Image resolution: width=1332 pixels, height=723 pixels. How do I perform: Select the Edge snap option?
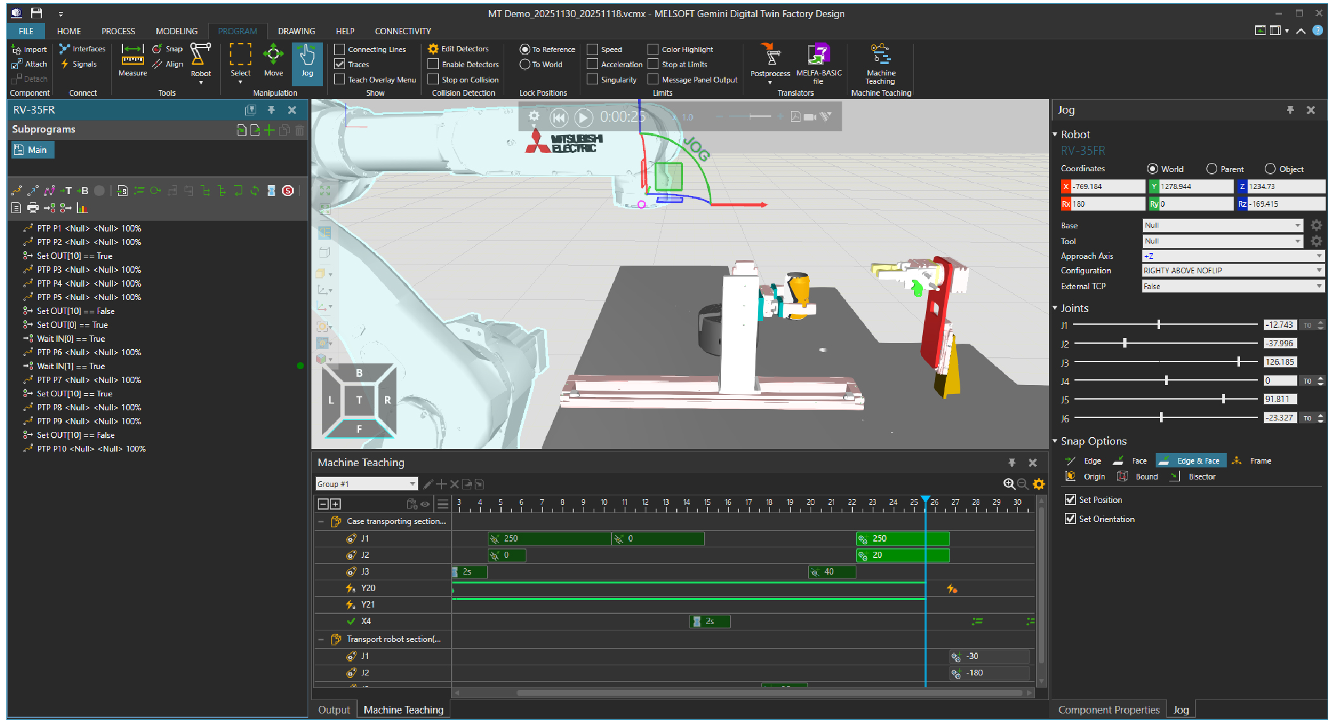tap(1083, 461)
